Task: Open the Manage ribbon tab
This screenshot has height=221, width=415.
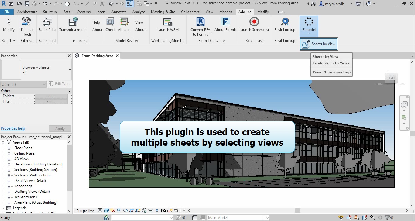Action: click(226, 12)
